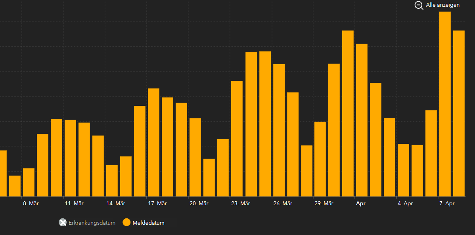Click the 23. Mär axis label
Screen dimensions: 475x235
[241, 204]
